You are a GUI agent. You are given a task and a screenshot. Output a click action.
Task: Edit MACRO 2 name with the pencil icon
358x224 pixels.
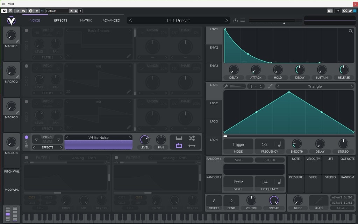click(x=17, y=77)
